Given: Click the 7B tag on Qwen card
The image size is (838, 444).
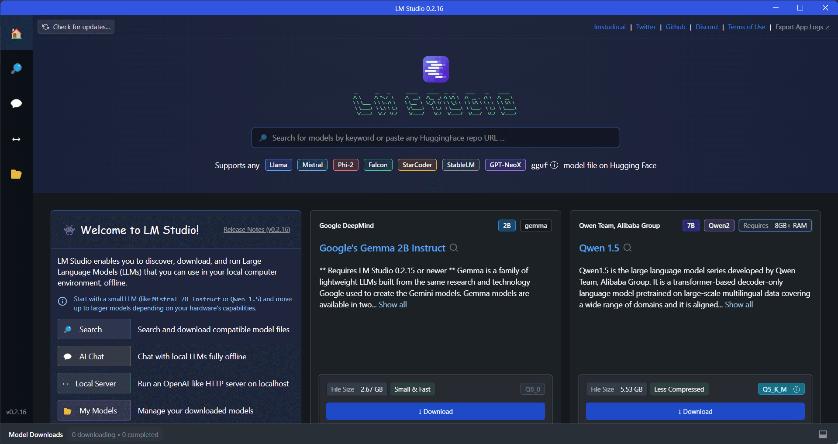Looking at the screenshot, I should [691, 226].
